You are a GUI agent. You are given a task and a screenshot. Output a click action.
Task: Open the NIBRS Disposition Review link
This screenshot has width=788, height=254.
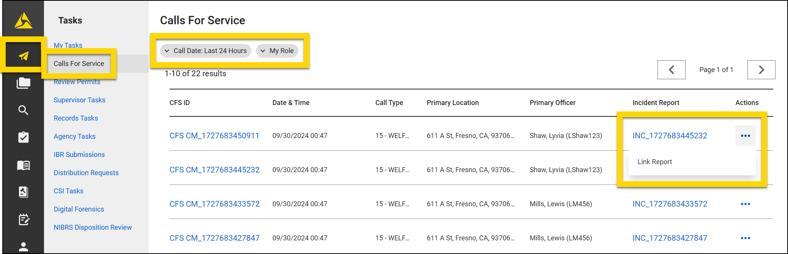(x=93, y=227)
